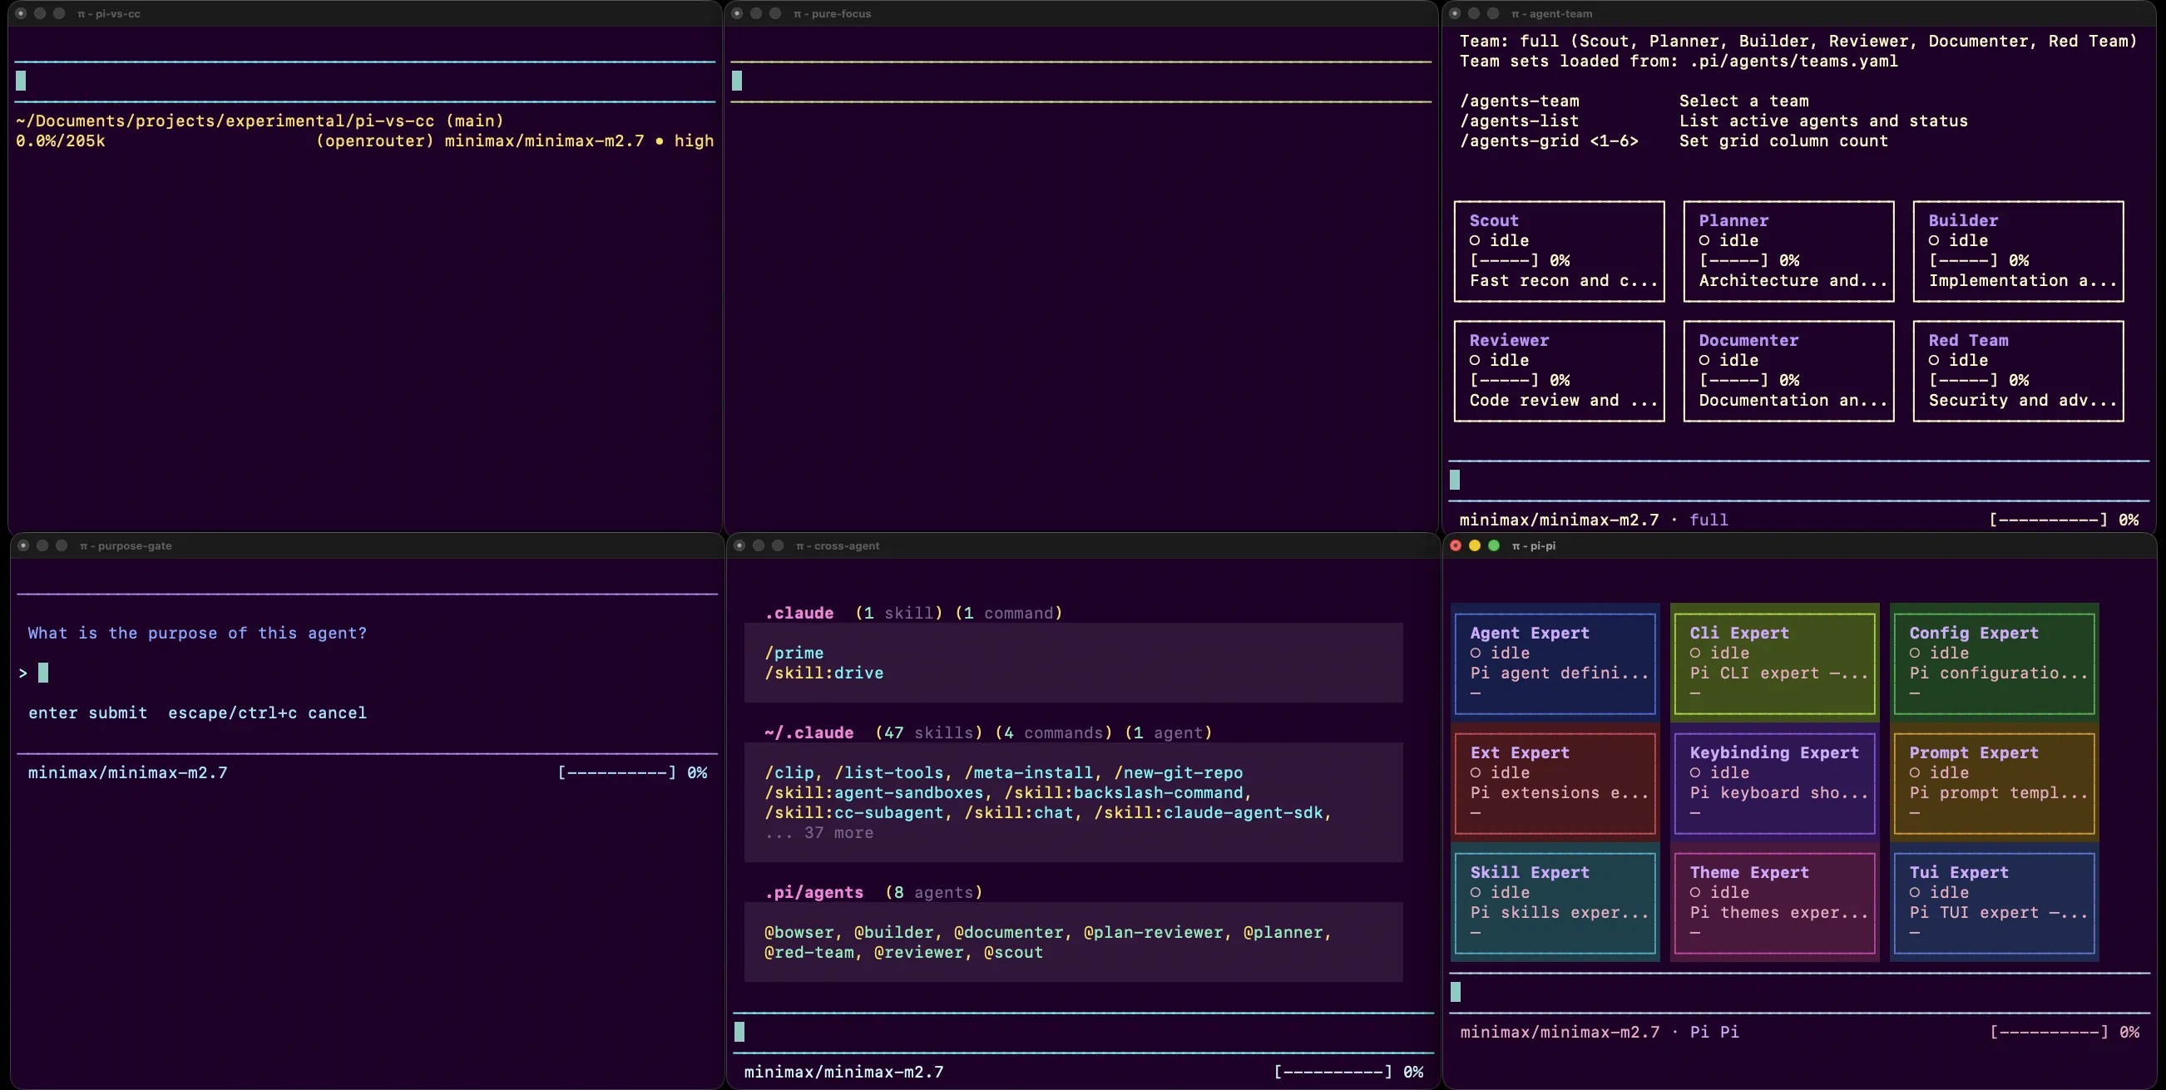Select the cross-agent window title
Screen dimensions: 2166x1090
point(838,545)
